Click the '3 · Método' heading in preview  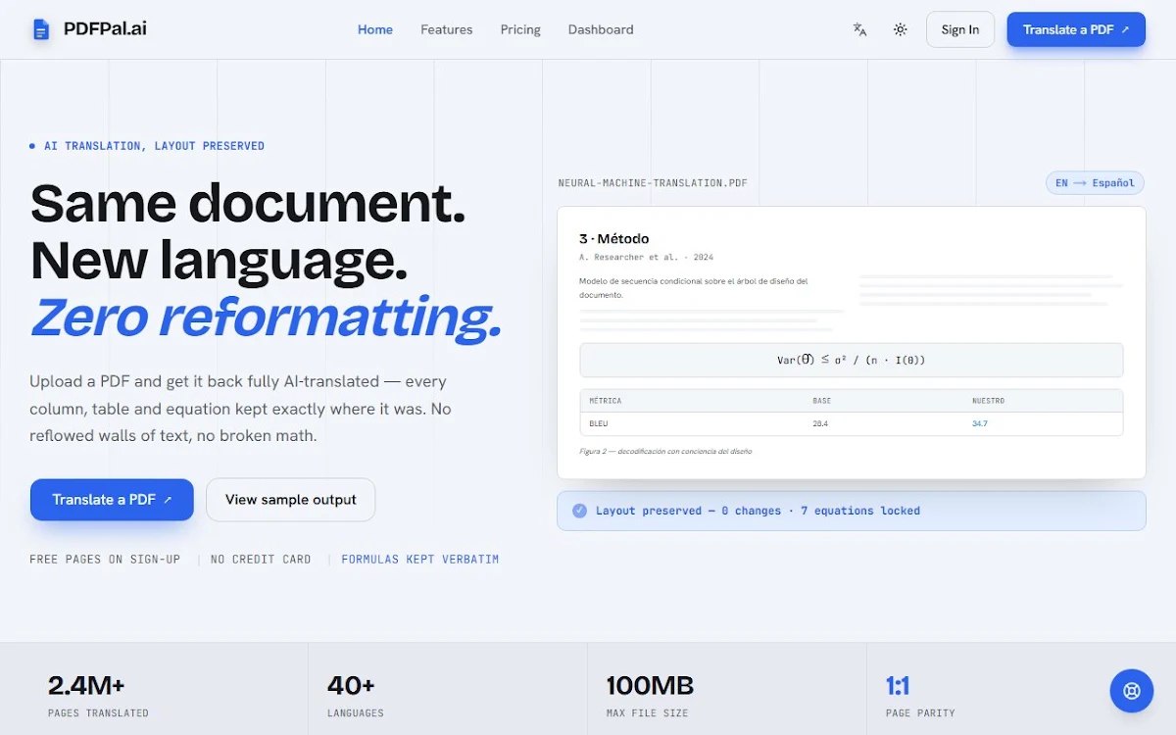(614, 238)
